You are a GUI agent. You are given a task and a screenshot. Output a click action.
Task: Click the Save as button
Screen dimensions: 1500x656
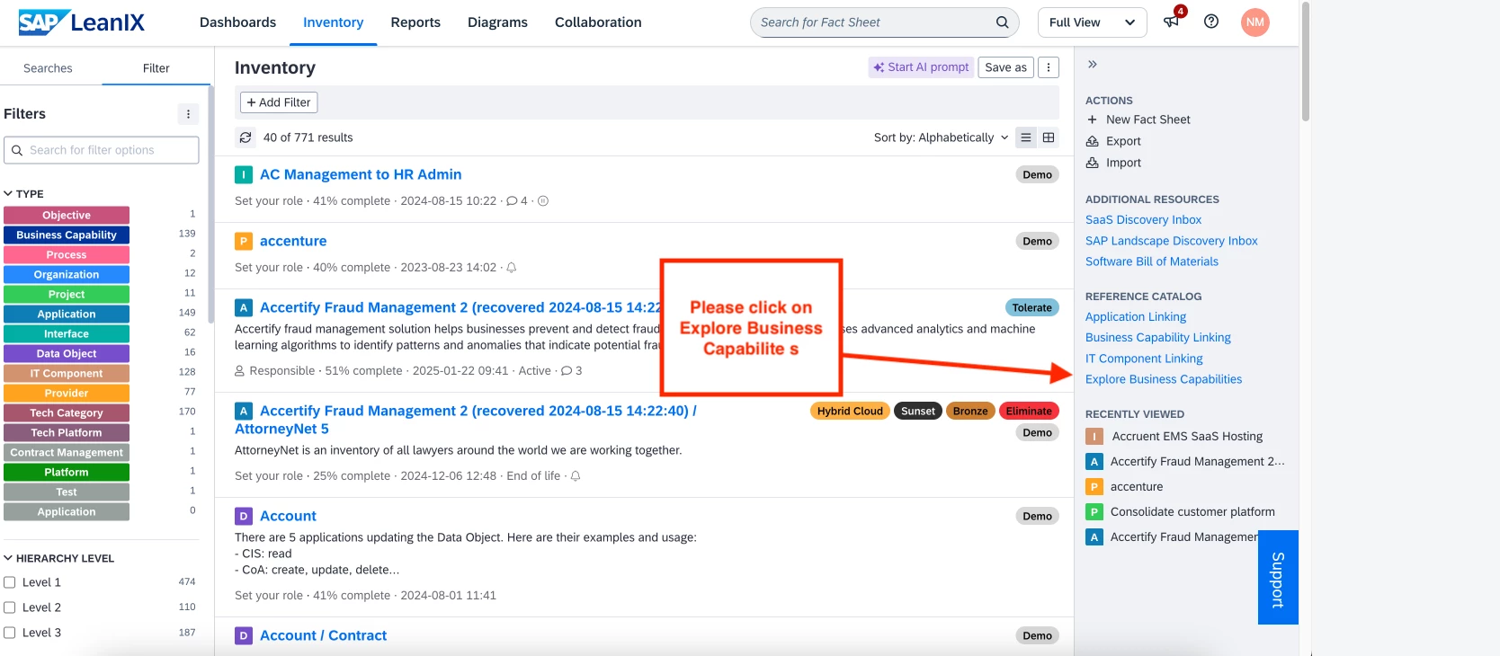(1005, 67)
